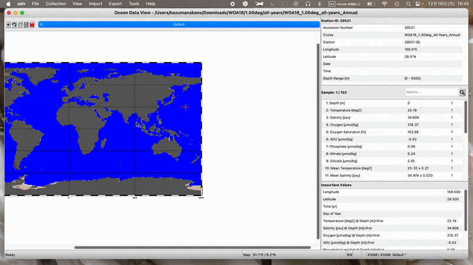Open the Import menu
This screenshot has width=473, height=265.
(95, 4)
